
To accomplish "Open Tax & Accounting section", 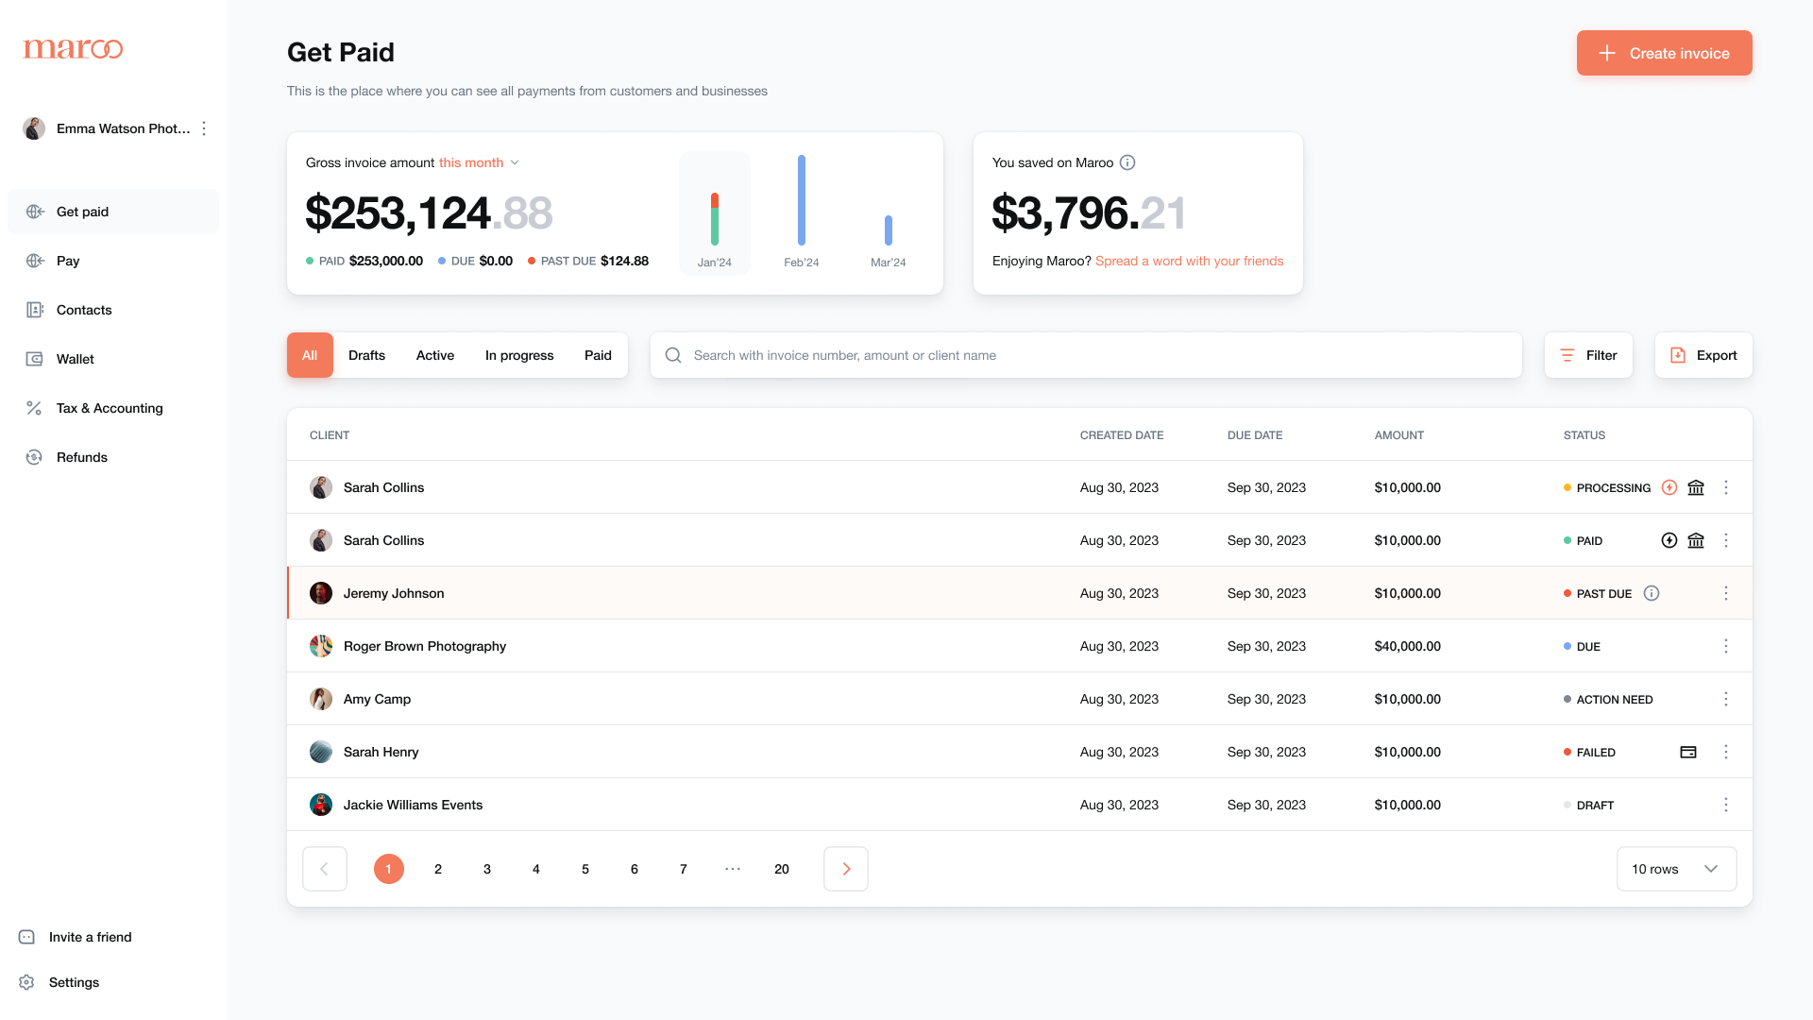I will click(113, 408).
